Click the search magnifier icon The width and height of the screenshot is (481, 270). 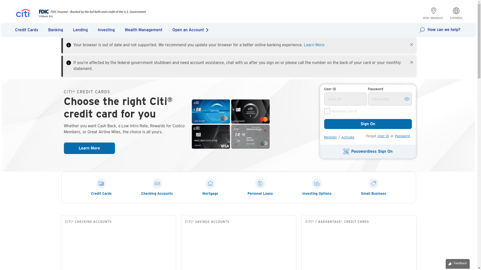point(422,30)
